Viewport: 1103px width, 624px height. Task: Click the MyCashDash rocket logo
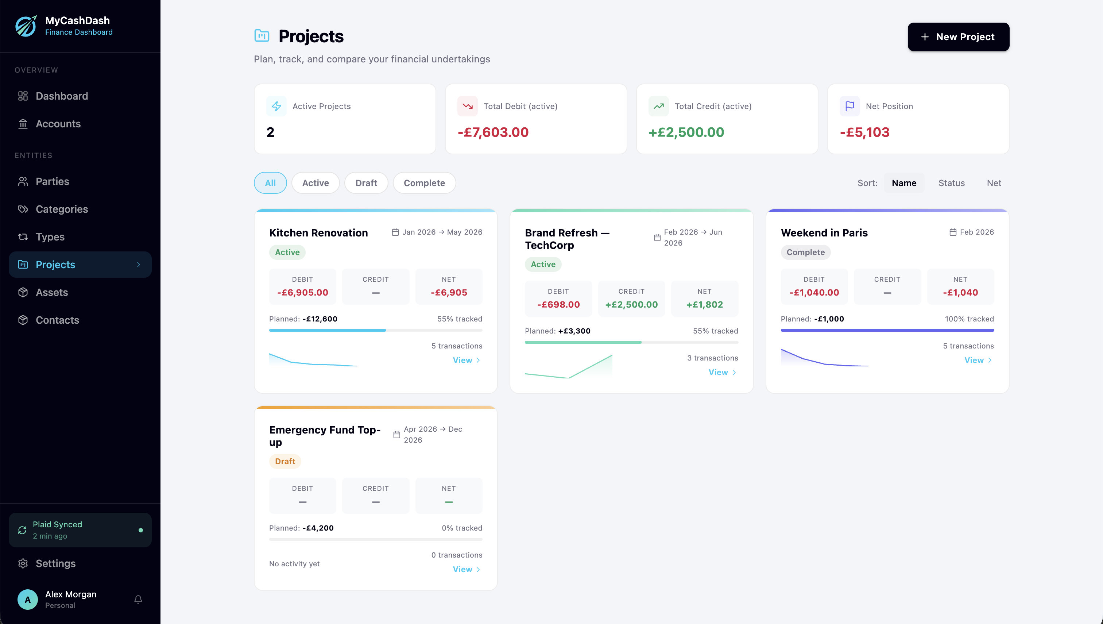click(x=26, y=26)
